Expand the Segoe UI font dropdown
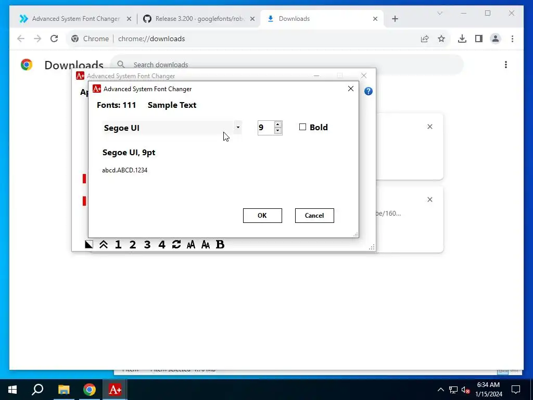This screenshot has width=533, height=400. [238, 128]
